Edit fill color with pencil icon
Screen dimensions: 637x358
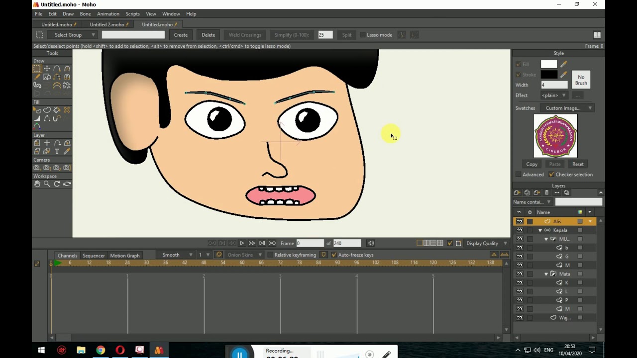[563, 64]
